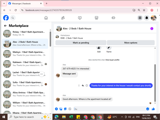Click the 267-679-4025 I'm interested message
Viewport: 160px width, 120px height.
pyautogui.click(x=76, y=68)
